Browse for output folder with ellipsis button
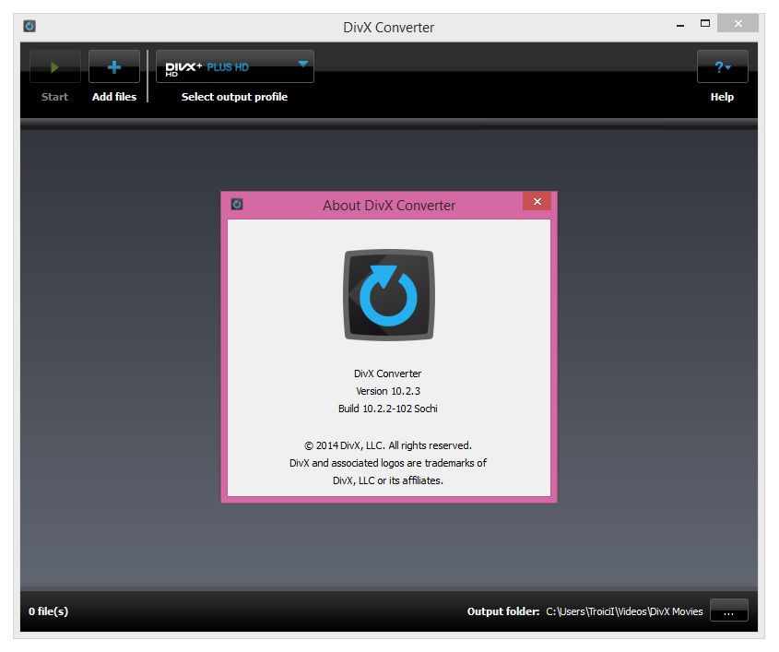 tap(729, 611)
